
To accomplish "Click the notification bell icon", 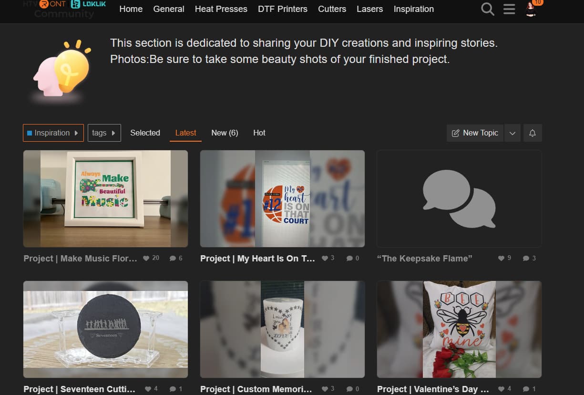I will click(x=533, y=133).
